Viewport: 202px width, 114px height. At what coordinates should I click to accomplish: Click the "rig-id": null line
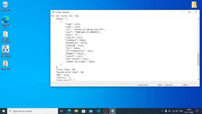(x=74, y=37)
